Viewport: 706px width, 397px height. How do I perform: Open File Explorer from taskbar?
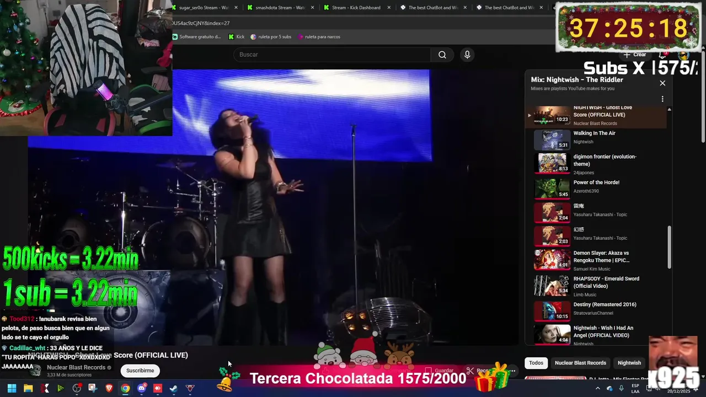tap(28, 388)
